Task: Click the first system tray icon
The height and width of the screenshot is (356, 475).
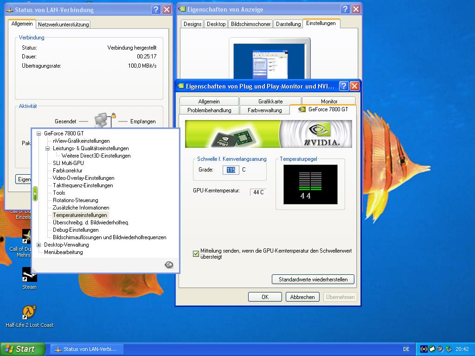Action: point(424,349)
